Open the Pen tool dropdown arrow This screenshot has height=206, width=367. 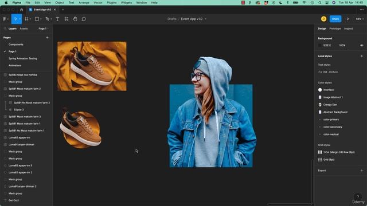[x=51, y=19]
